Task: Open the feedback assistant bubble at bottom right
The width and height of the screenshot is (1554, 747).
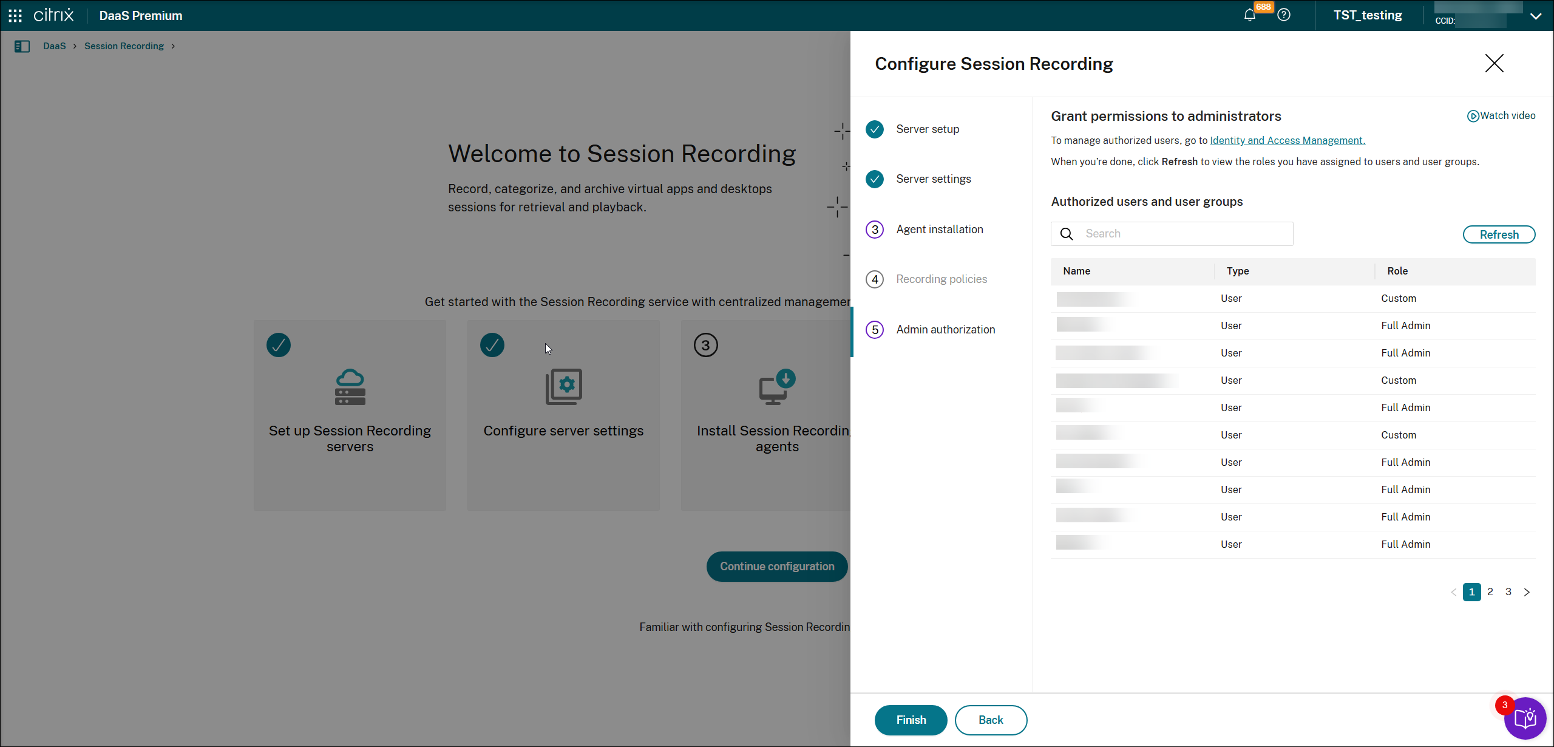Action: (1525, 718)
